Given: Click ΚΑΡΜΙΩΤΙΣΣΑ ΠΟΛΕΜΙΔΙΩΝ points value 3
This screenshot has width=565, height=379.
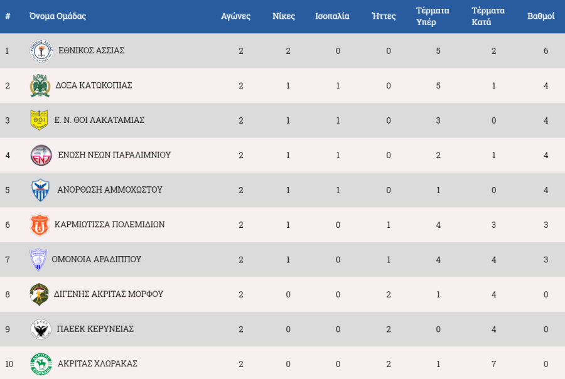Looking at the screenshot, I should (x=546, y=225).
